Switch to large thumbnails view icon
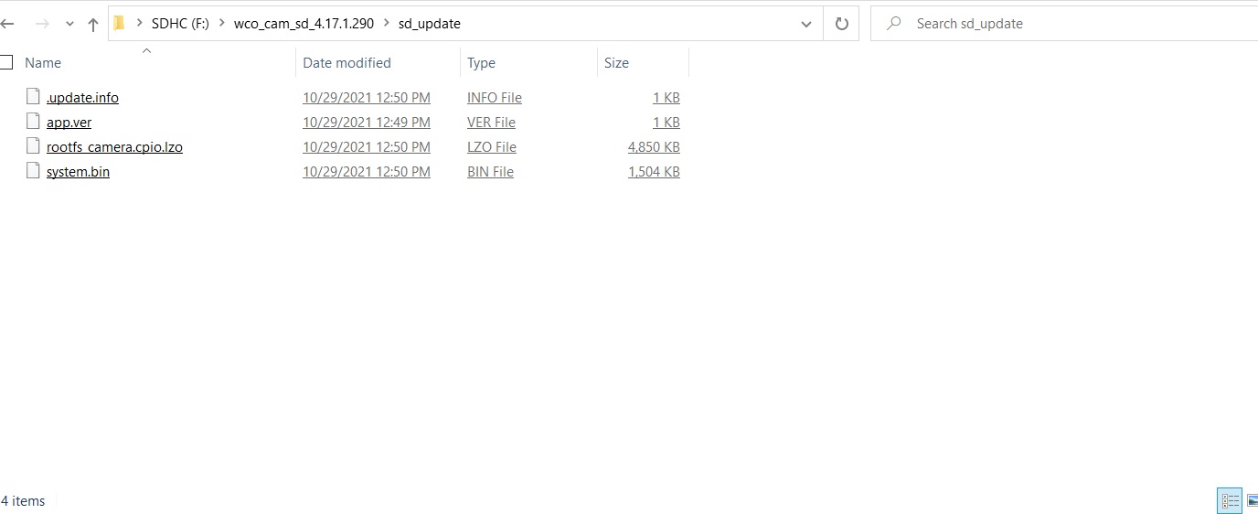Image resolution: width=1258 pixels, height=514 pixels. pos(1252,500)
